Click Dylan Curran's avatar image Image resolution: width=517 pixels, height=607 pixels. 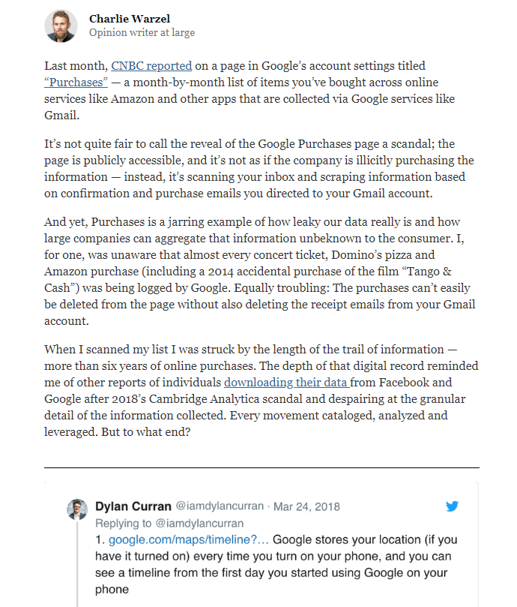pyautogui.click(x=77, y=509)
